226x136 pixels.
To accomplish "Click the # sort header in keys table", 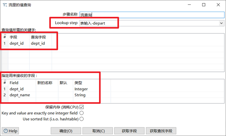I will 5,37.
